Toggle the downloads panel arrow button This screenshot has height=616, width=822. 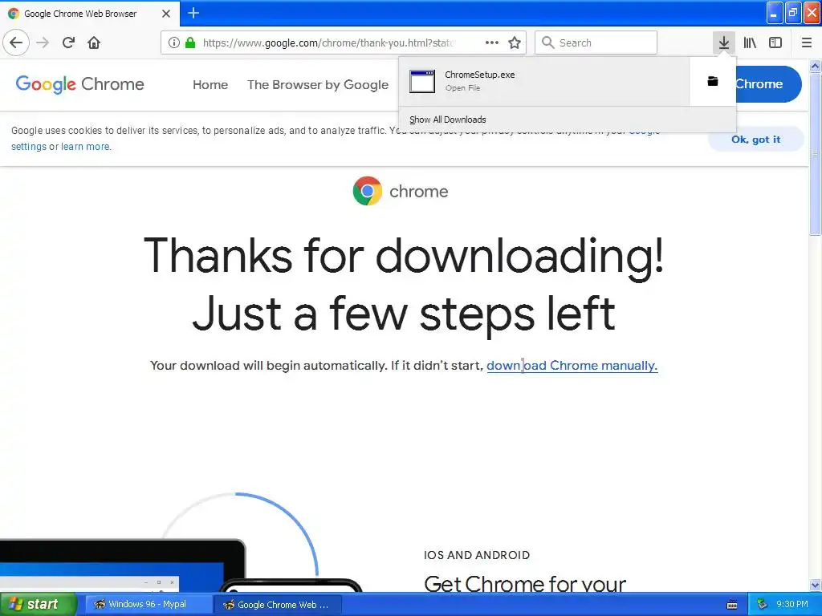[x=724, y=43]
